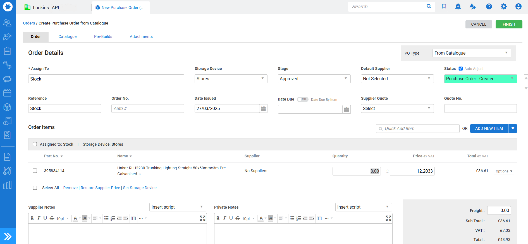
Task: Click fullscreen icon in Supplier Notes editor
Action: point(202,218)
